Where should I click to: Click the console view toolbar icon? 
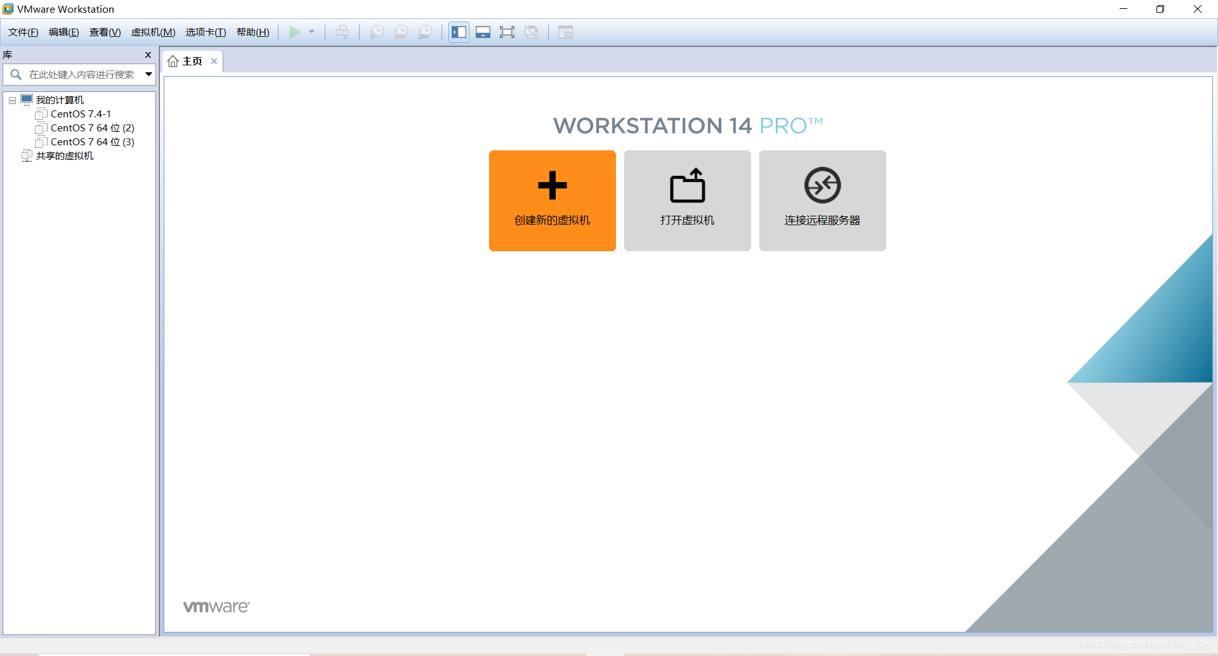coord(565,32)
